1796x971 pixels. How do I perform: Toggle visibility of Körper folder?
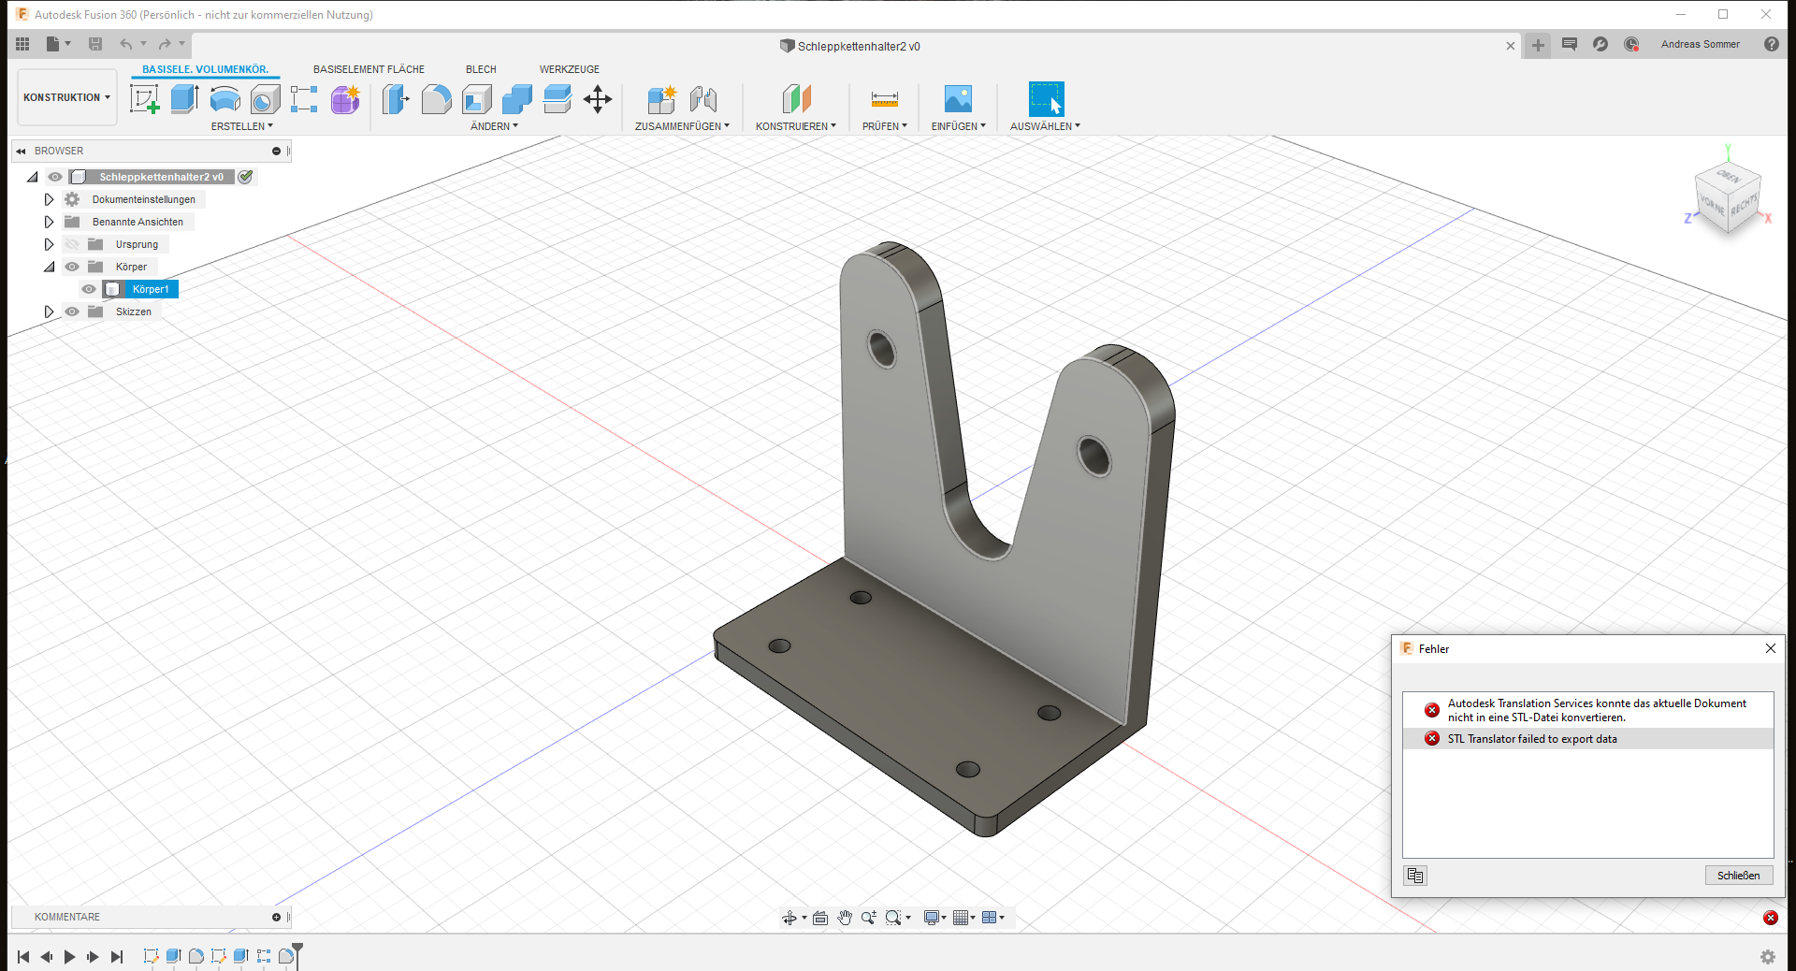(72, 267)
